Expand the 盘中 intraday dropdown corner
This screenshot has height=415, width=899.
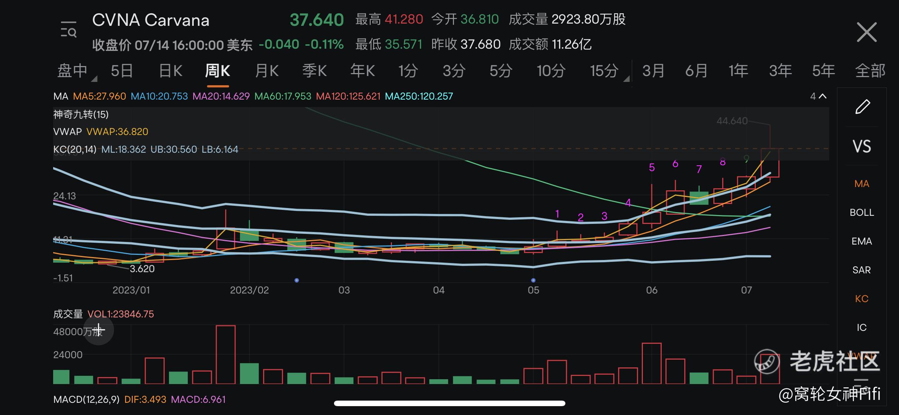94,79
